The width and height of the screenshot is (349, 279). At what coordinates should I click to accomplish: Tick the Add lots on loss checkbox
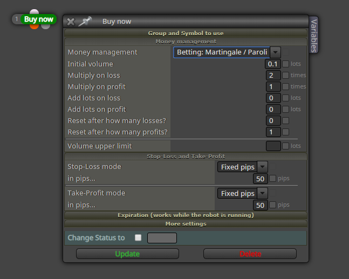point(285,98)
